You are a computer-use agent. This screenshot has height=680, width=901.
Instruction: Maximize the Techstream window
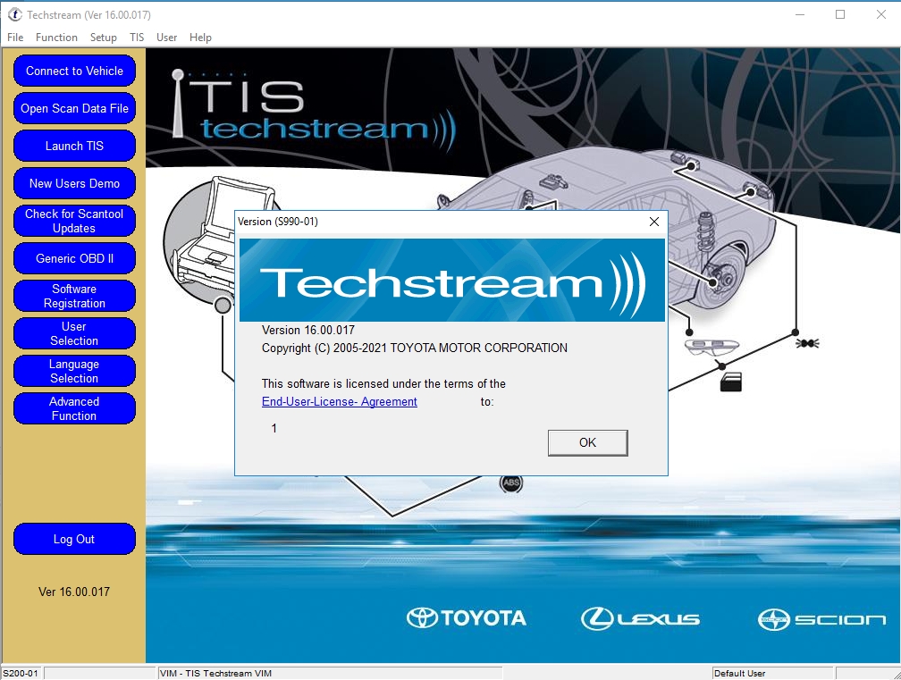pyautogui.click(x=840, y=14)
